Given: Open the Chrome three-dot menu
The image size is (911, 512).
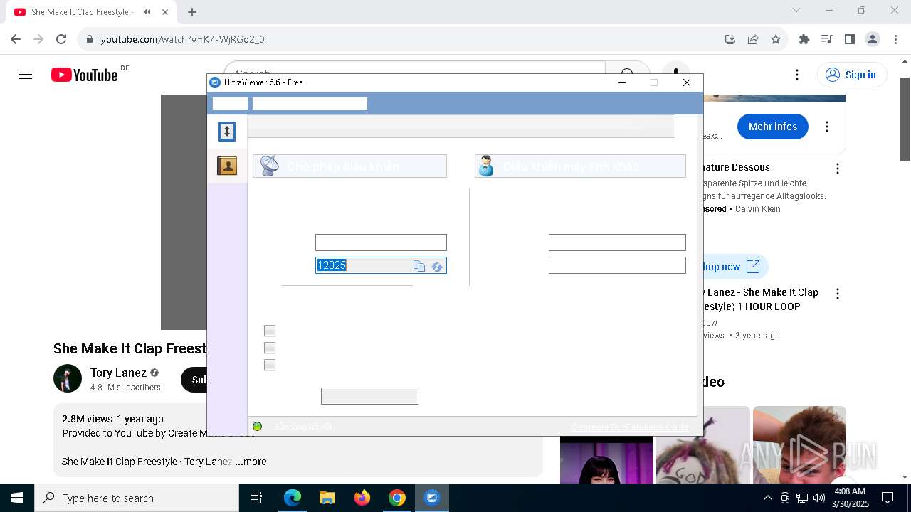Looking at the screenshot, I should [x=895, y=39].
